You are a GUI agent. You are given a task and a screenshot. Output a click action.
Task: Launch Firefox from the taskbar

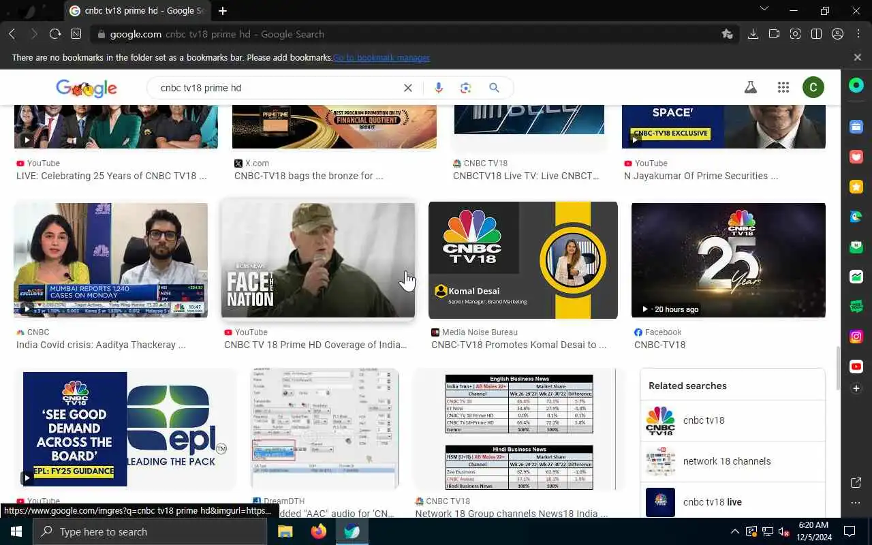pyautogui.click(x=318, y=531)
